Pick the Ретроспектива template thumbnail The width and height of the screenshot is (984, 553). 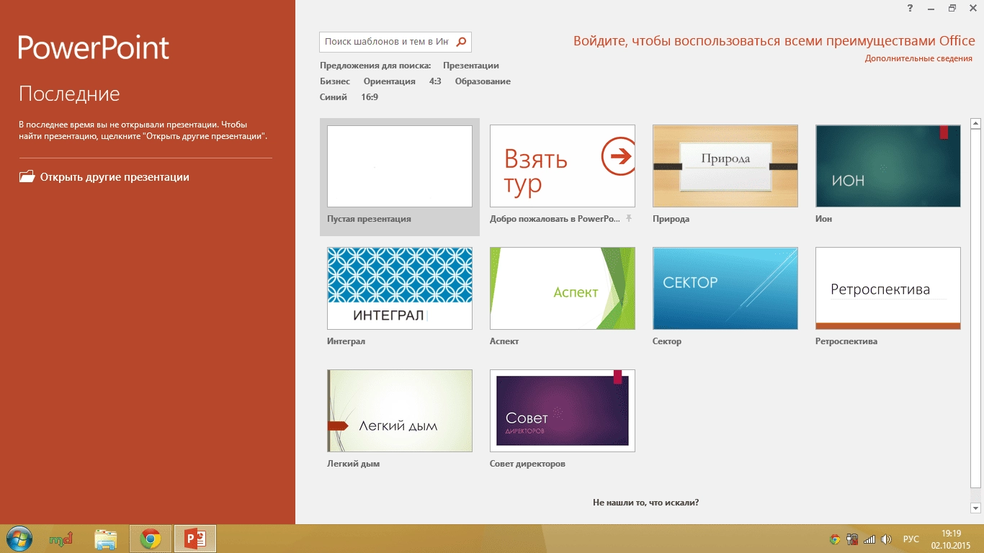pyautogui.click(x=888, y=289)
